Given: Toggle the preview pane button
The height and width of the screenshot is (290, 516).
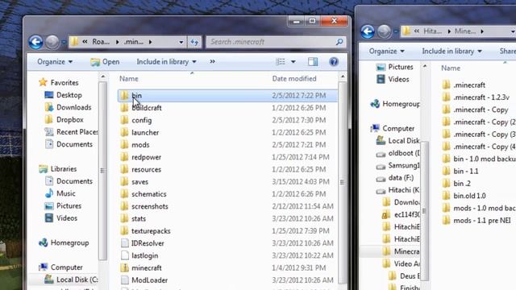Looking at the screenshot, I should tap(313, 61).
